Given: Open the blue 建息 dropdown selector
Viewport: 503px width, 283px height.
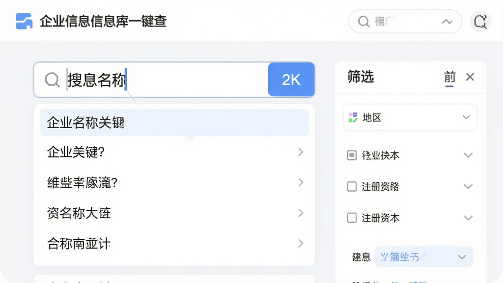Looking at the screenshot, I should tap(424, 256).
